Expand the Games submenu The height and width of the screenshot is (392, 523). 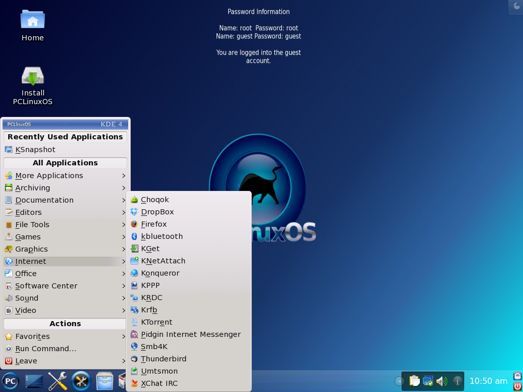coord(28,236)
